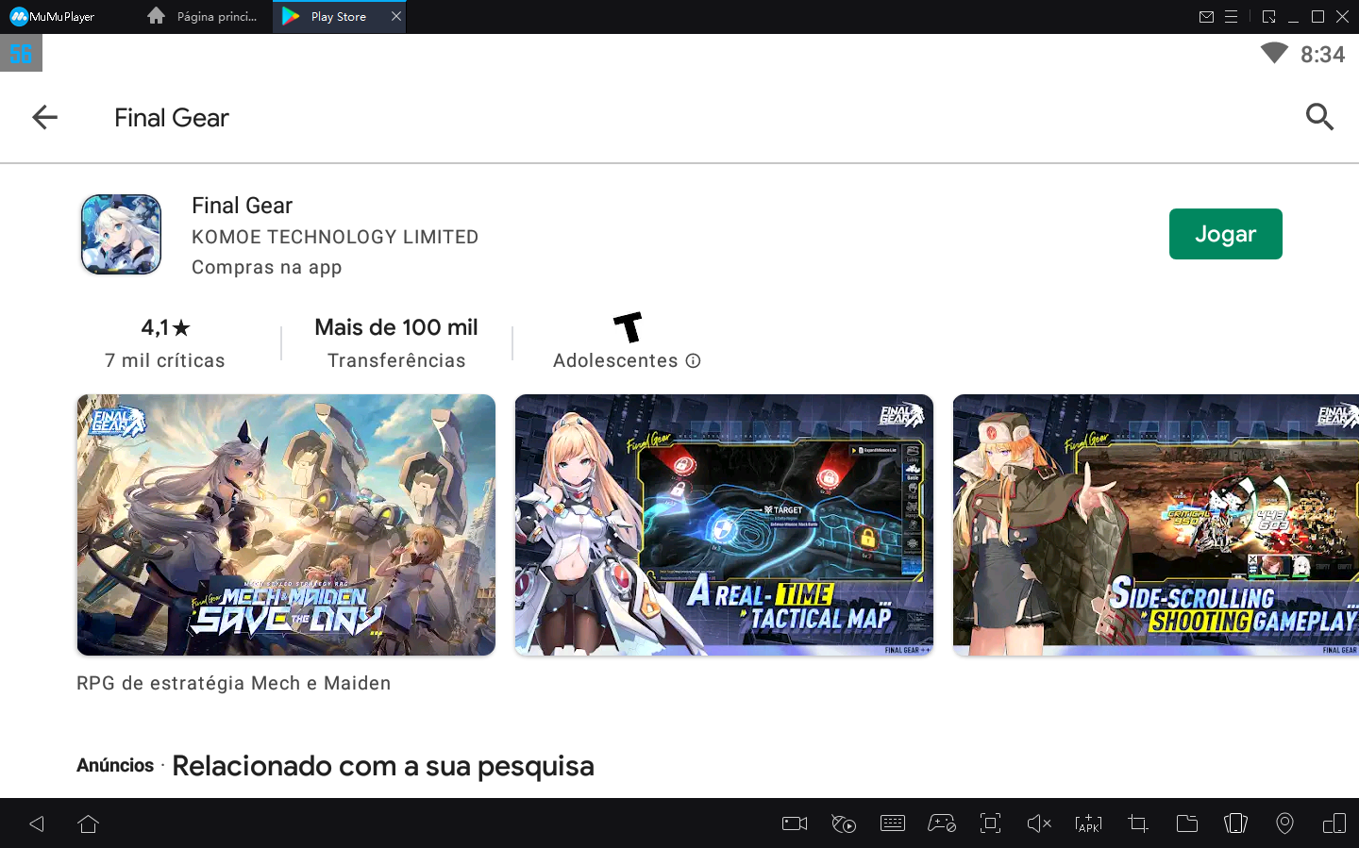Unmute emulator audio via the speaker icon
The width and height of the screenshot is (1359, 848).
1039,823
